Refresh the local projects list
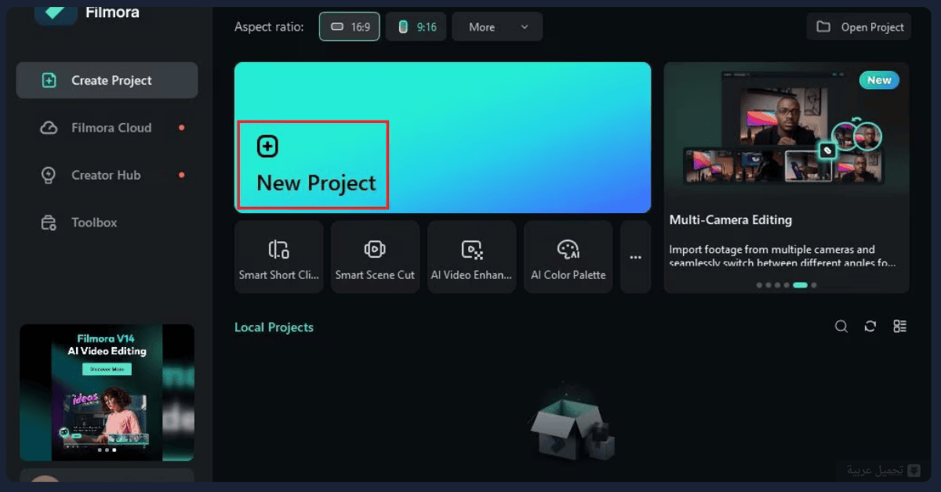The image size is (941, 492). click(870, 327)
